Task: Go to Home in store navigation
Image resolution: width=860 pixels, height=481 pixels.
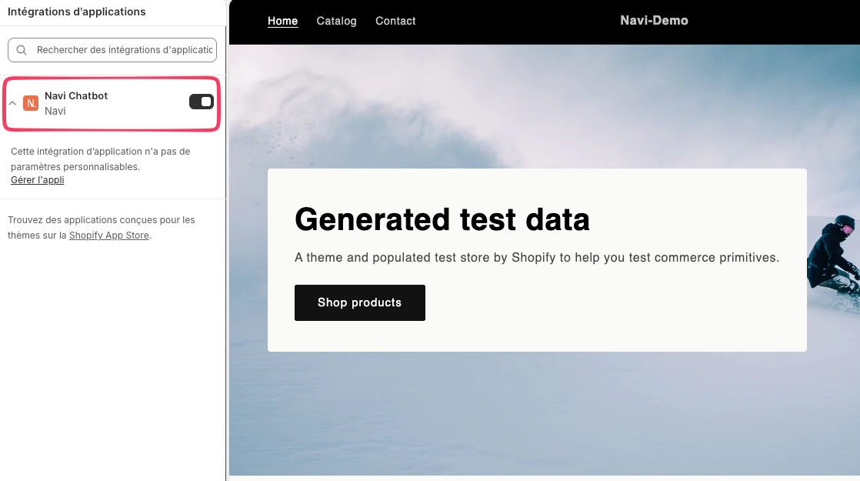Action: [282, 21]
